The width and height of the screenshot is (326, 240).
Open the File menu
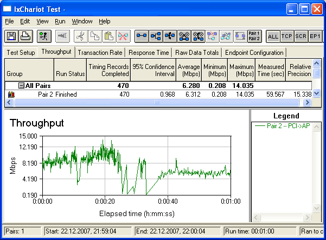[9, 21]
